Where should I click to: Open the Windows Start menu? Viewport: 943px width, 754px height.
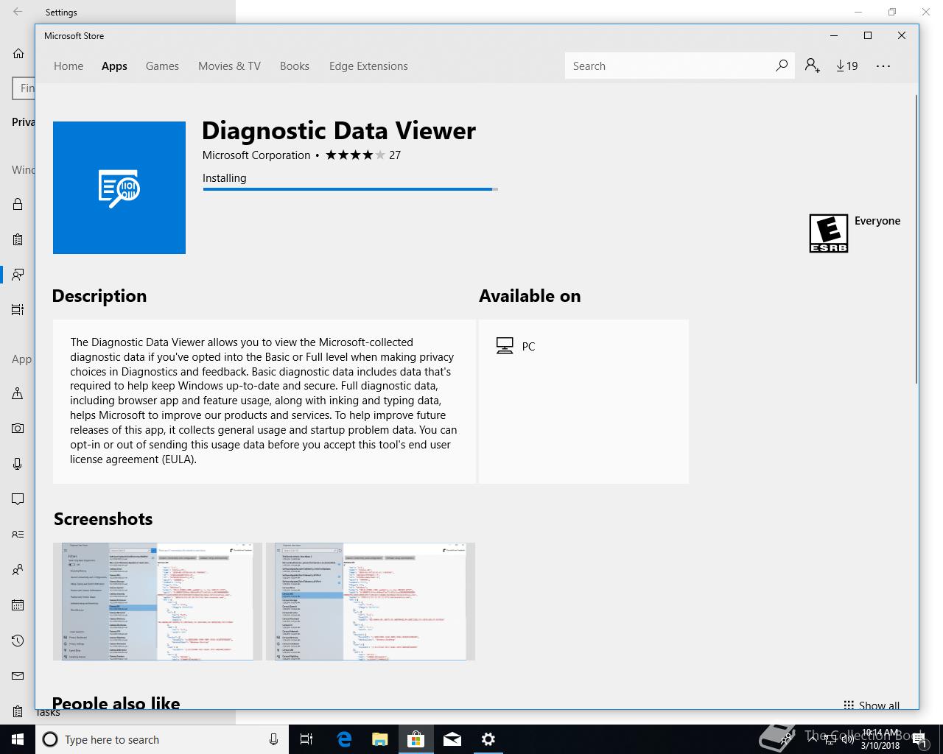click(18, 739)
